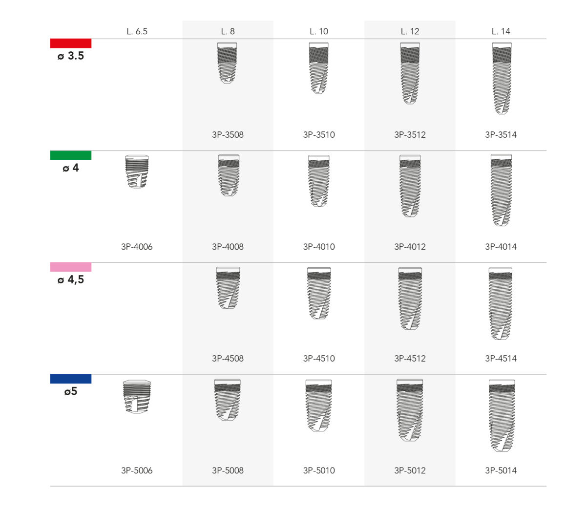Click the L. 12 column header
The width and height of the screenshot is (586, 513).
[410, 31]
